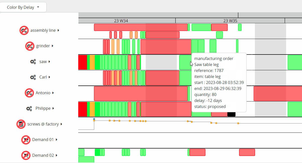Image resolution: width=302 pixels, height=163 pixels.
Task: Expand Demand 01 details
Action: point(56,140)
